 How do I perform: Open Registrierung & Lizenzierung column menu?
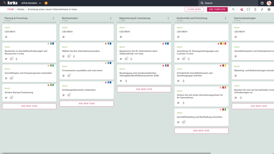tap(168, 18)
